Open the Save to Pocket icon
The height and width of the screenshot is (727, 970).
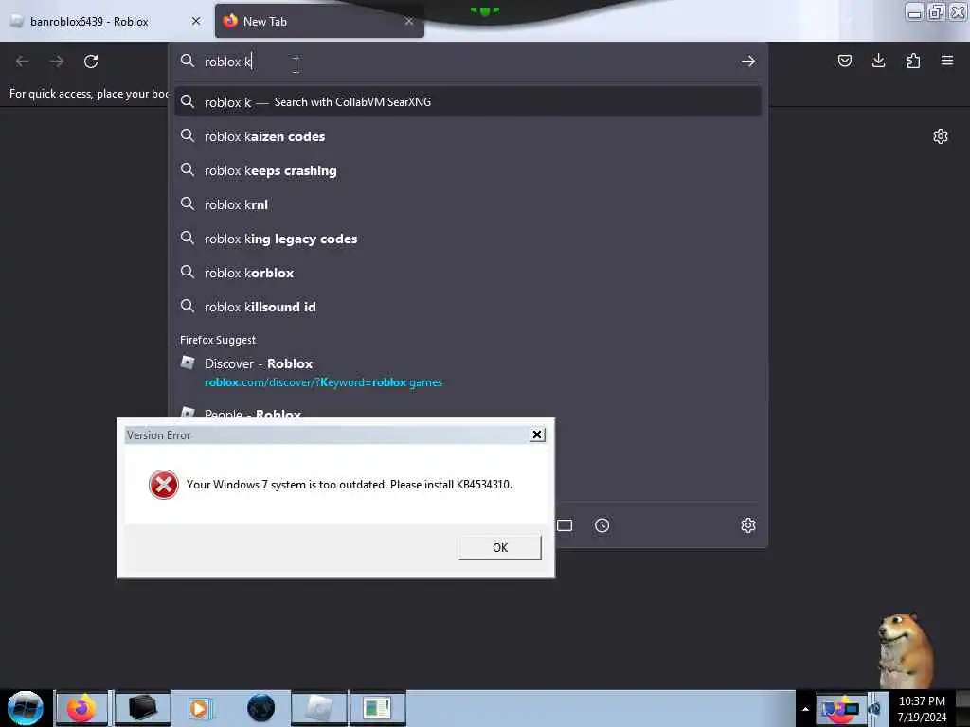pyautogui.click(x=844, y=61)
